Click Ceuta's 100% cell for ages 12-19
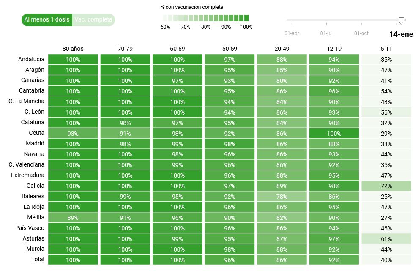Screen dimensions: 418x271 click(334, 133)
